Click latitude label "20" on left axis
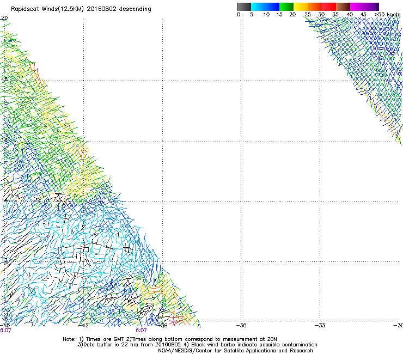The height and width of the screenshot is (354, 403). 4,18
